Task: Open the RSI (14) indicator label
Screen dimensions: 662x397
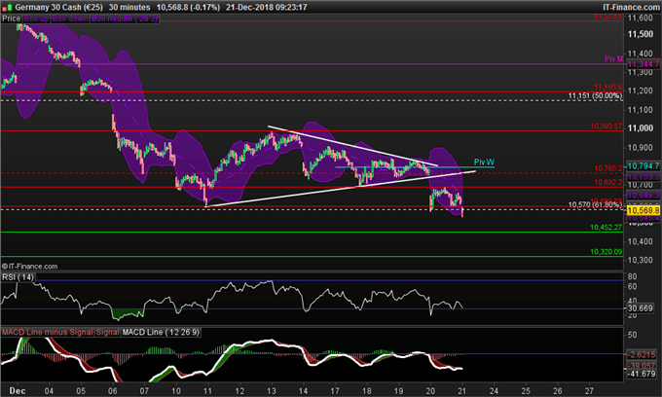Action: point(18,277)
